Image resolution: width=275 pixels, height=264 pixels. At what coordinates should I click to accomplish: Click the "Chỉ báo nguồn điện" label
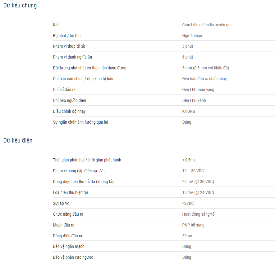click(x=70, y=100)
